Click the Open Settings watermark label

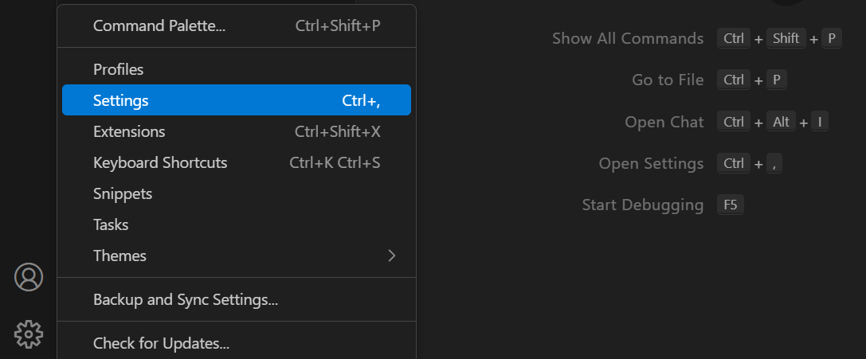click(651, 163)
